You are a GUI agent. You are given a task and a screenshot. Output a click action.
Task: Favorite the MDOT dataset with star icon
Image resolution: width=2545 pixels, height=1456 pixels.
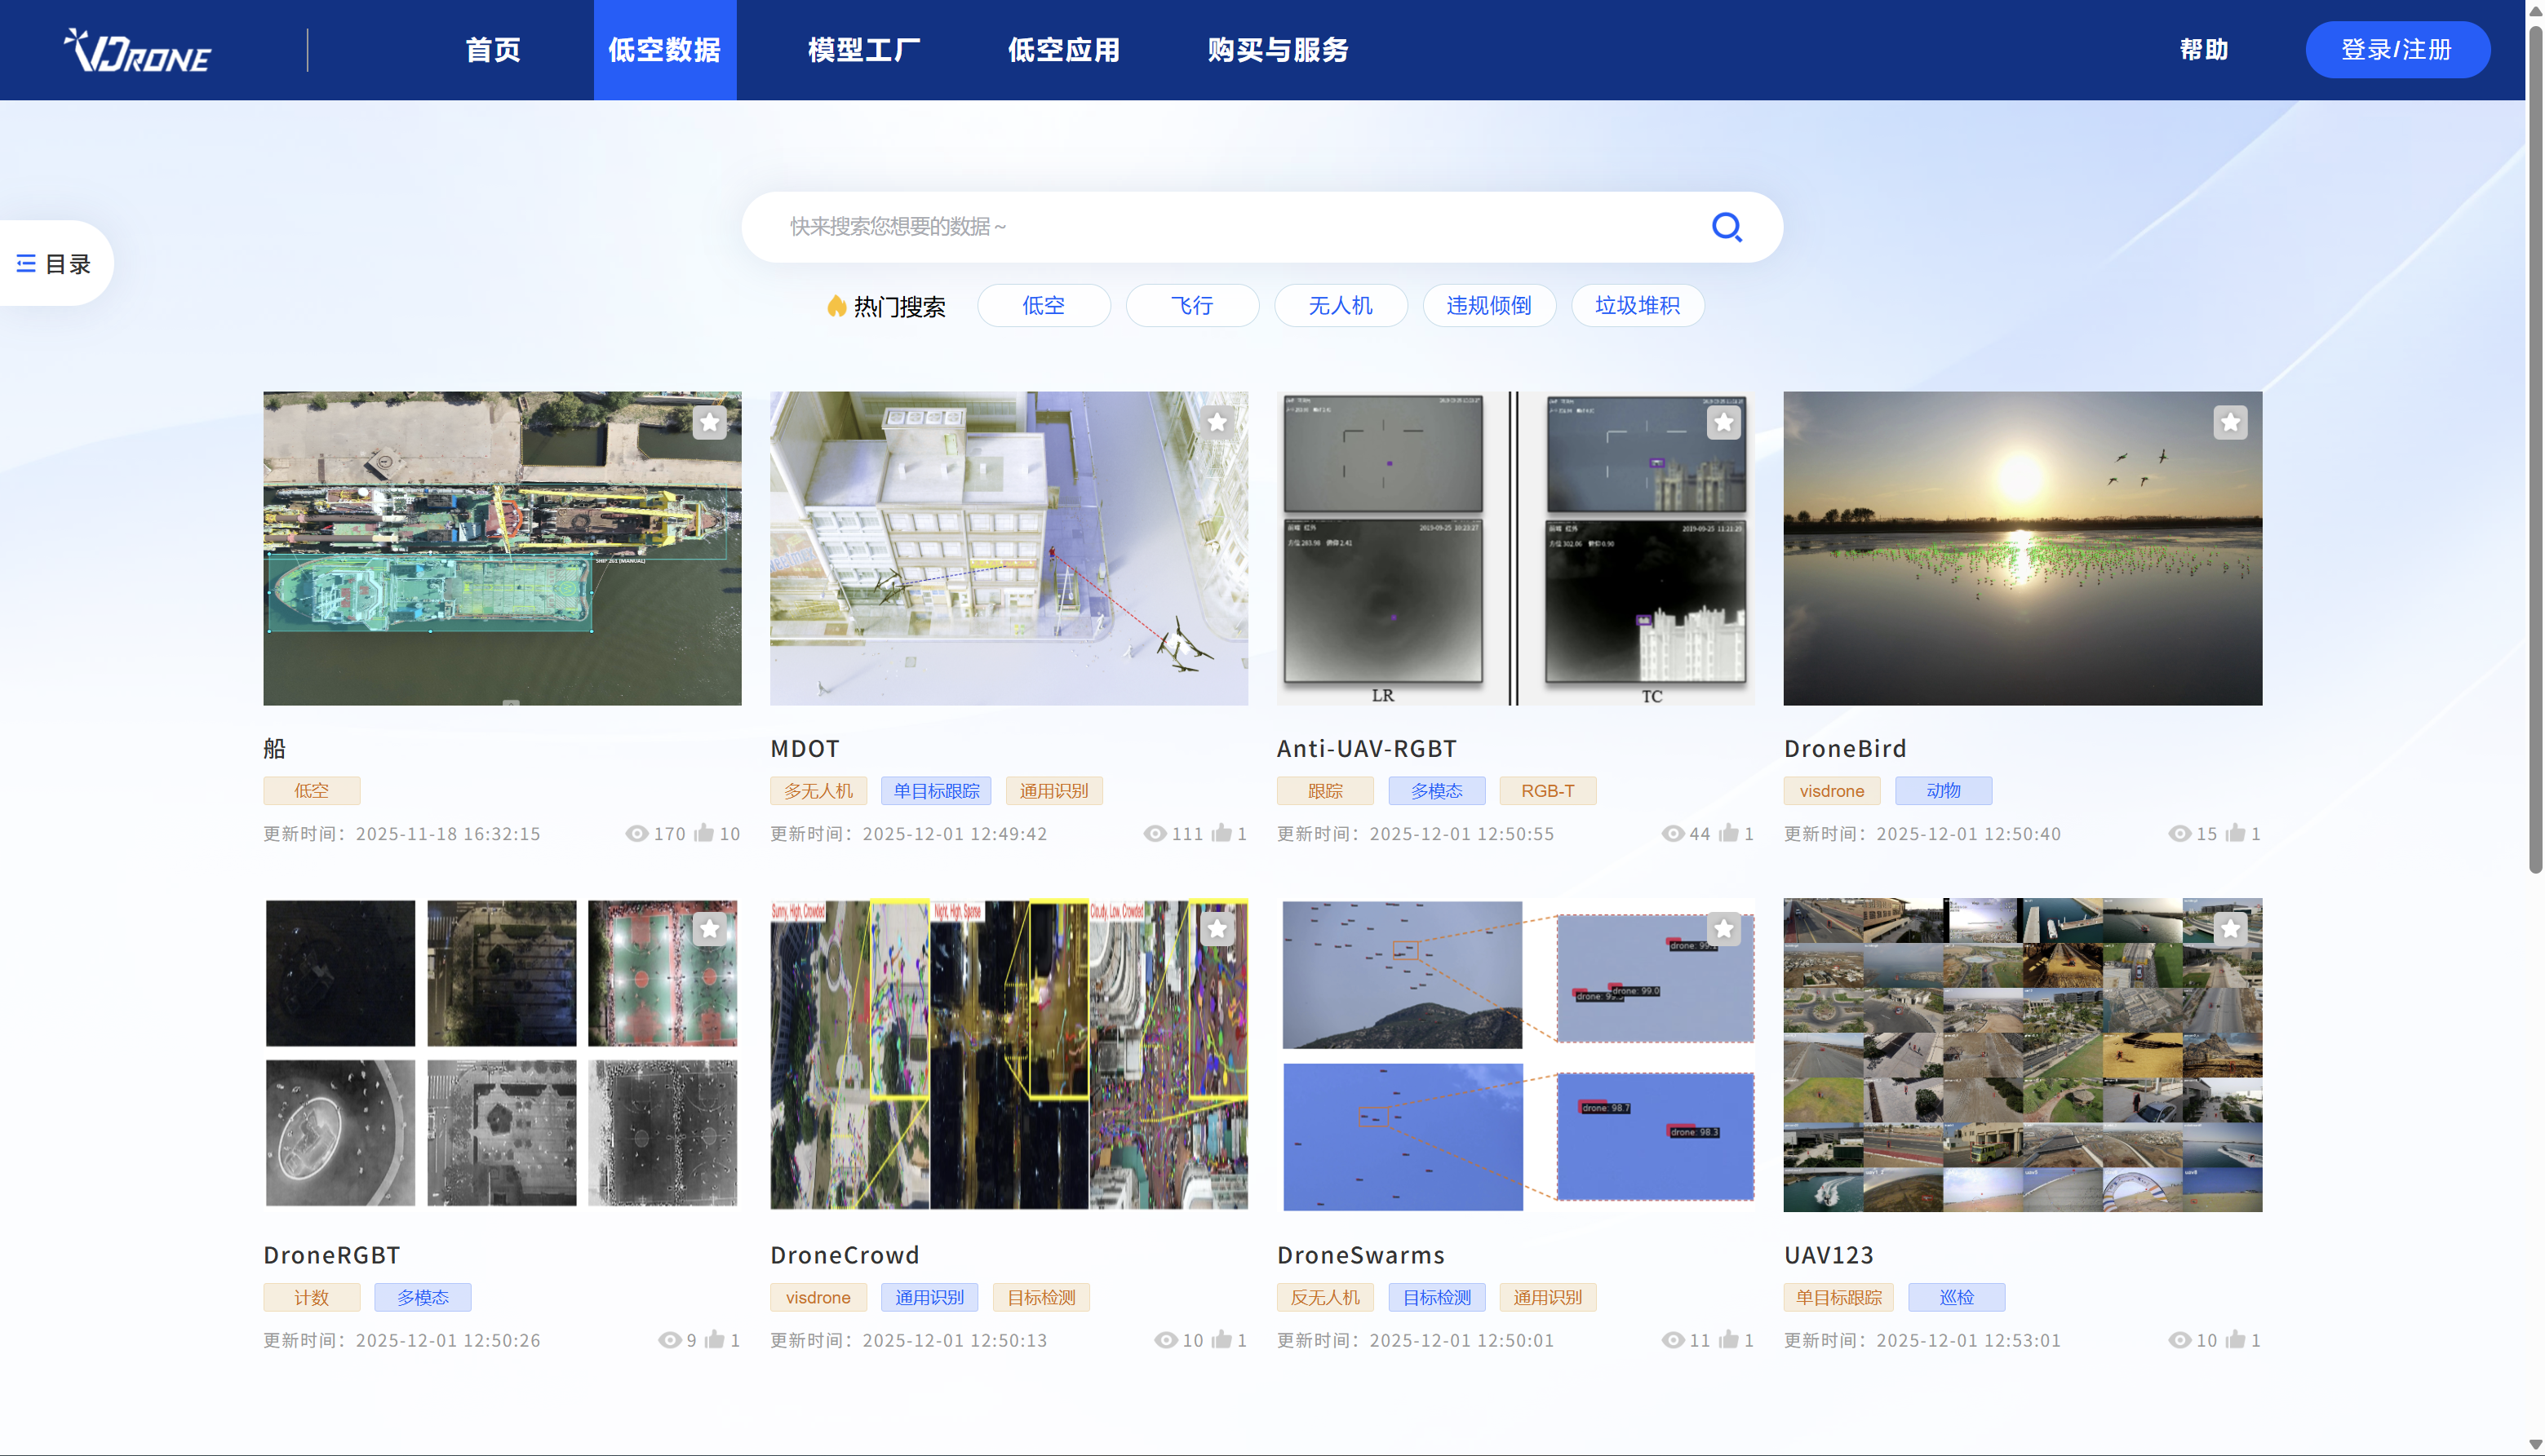click(x=1217, y=422)
